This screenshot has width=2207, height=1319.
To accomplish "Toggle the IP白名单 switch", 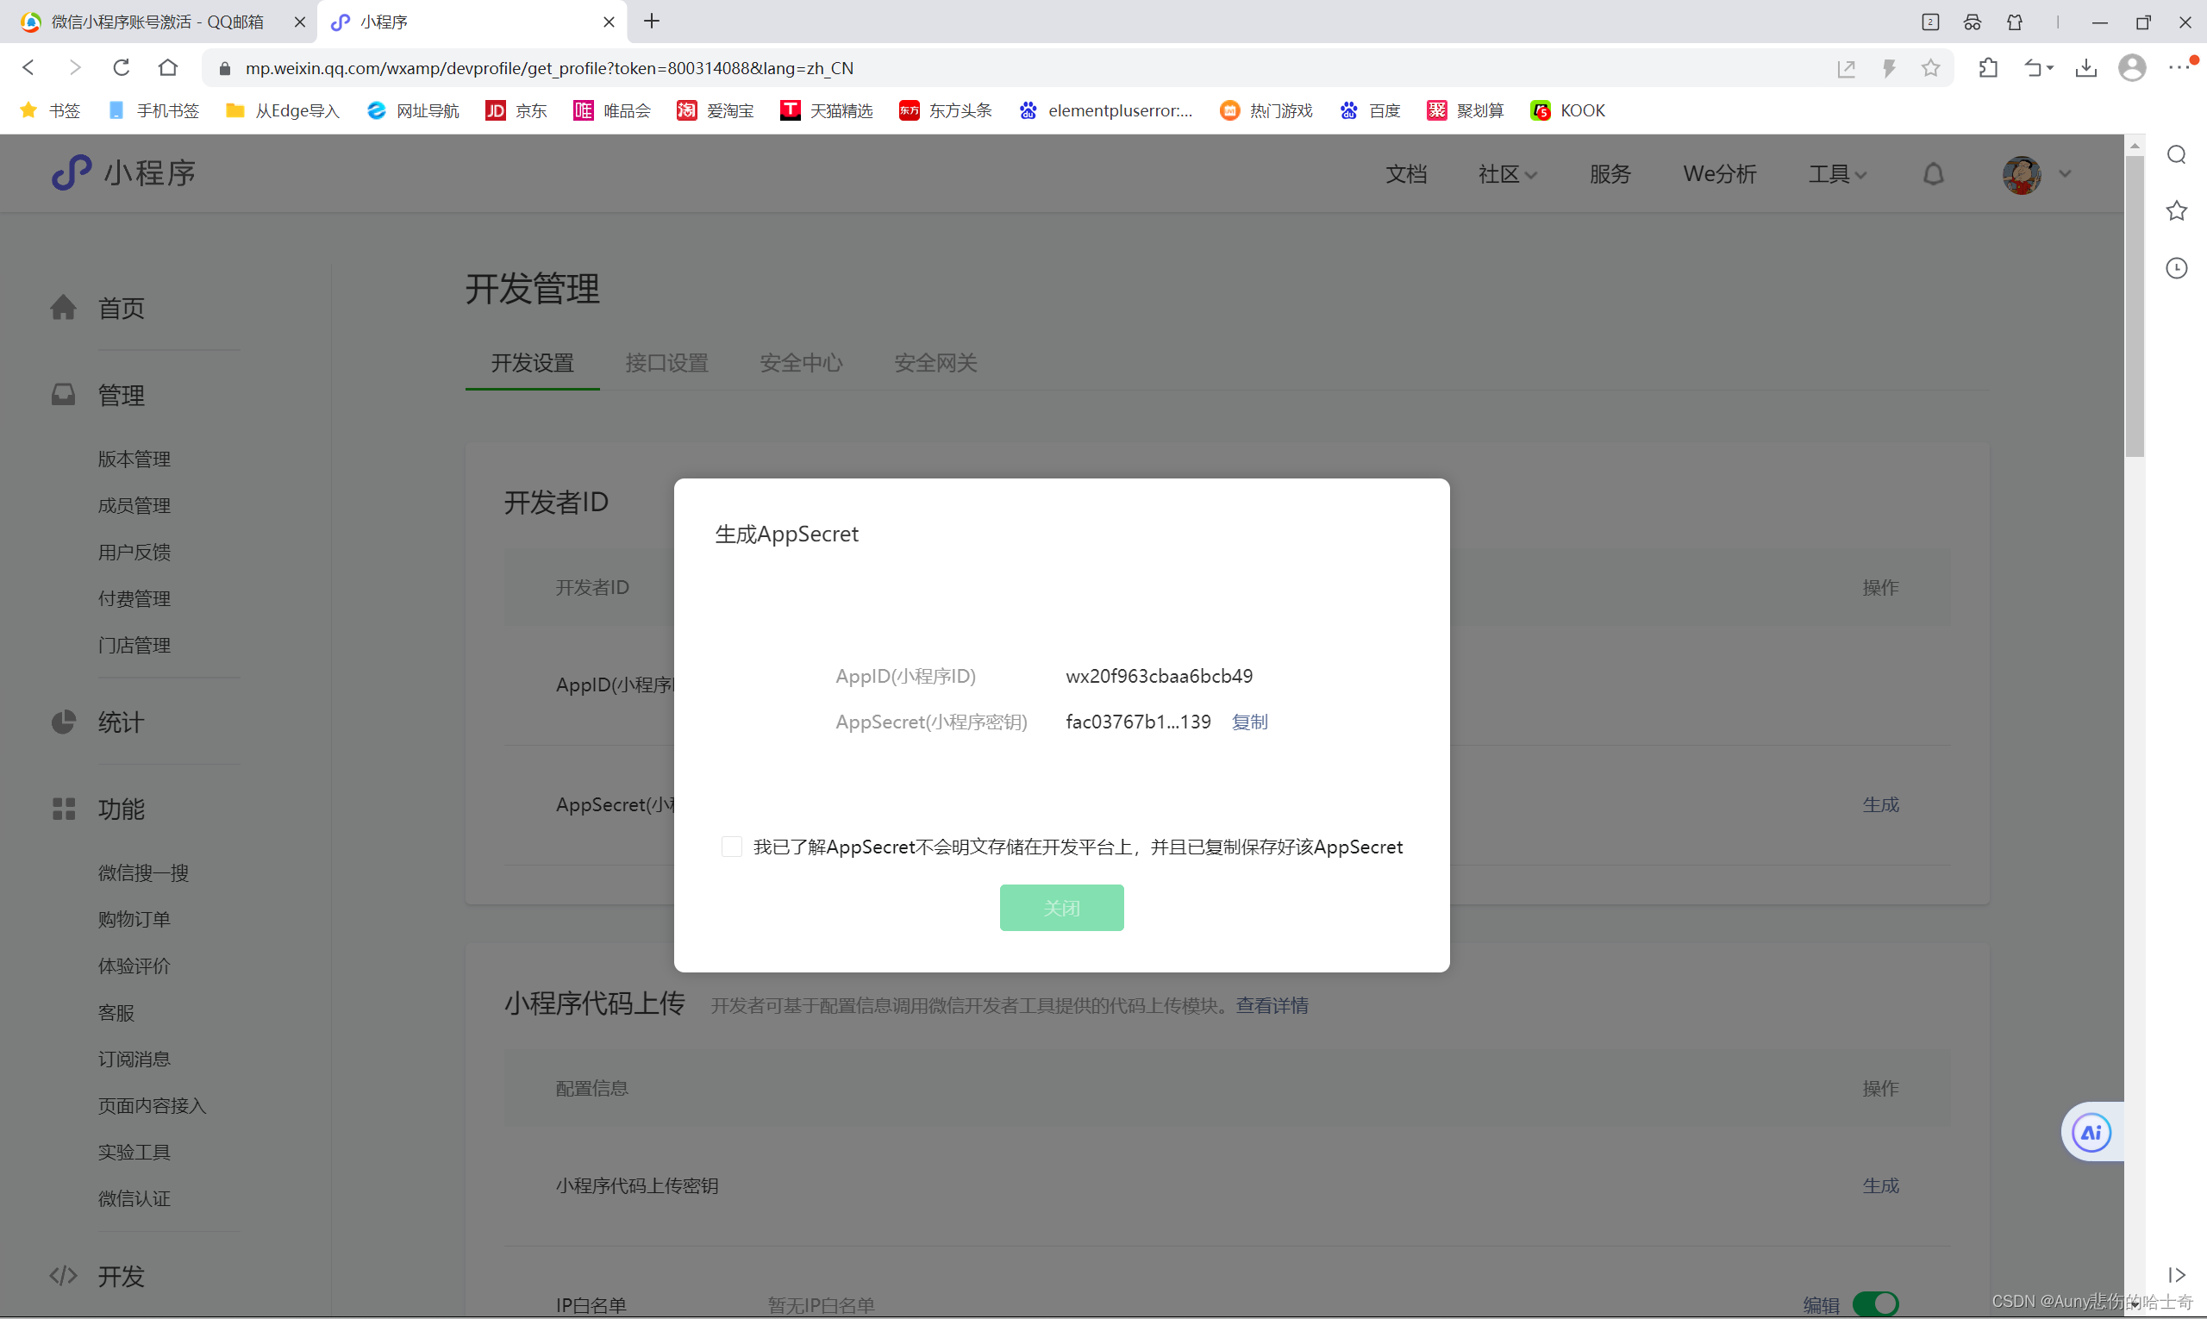I will coord(1875,1303).
